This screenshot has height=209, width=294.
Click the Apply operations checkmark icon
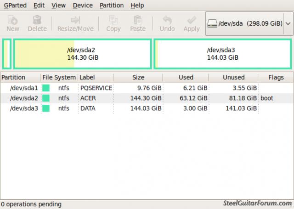coord(192,20)
